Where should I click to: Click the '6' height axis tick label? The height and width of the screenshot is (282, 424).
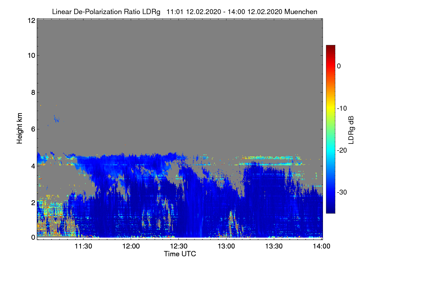click(33, 129)
